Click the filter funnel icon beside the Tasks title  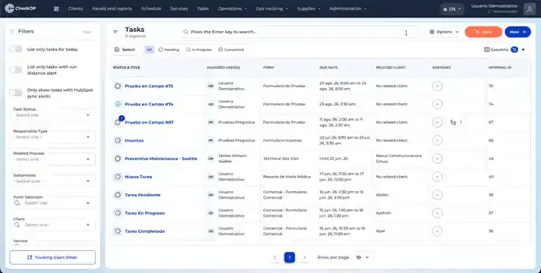[115, 32]
